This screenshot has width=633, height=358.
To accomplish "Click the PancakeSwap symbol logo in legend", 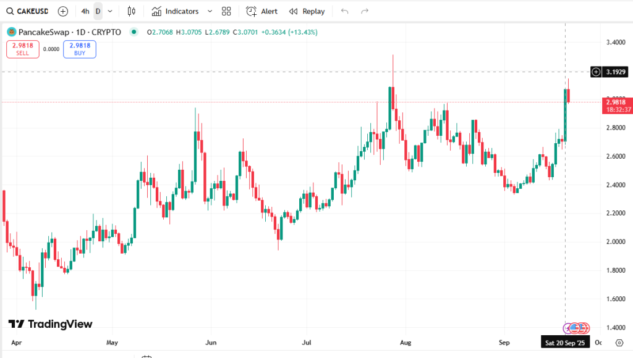I will coord(11,32).
